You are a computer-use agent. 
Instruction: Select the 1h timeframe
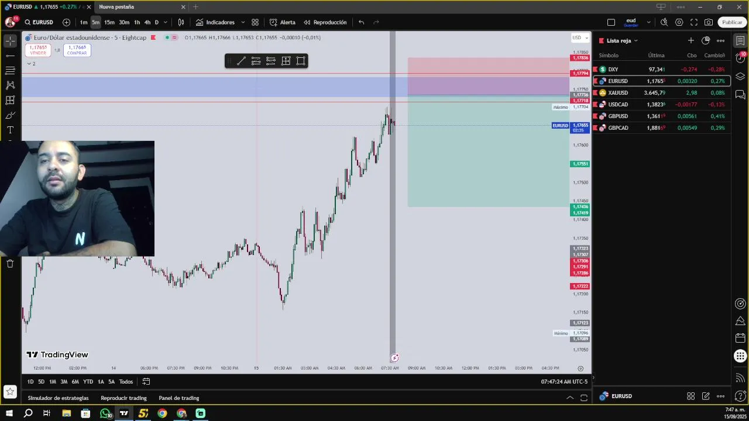click(x=137, y=22)
